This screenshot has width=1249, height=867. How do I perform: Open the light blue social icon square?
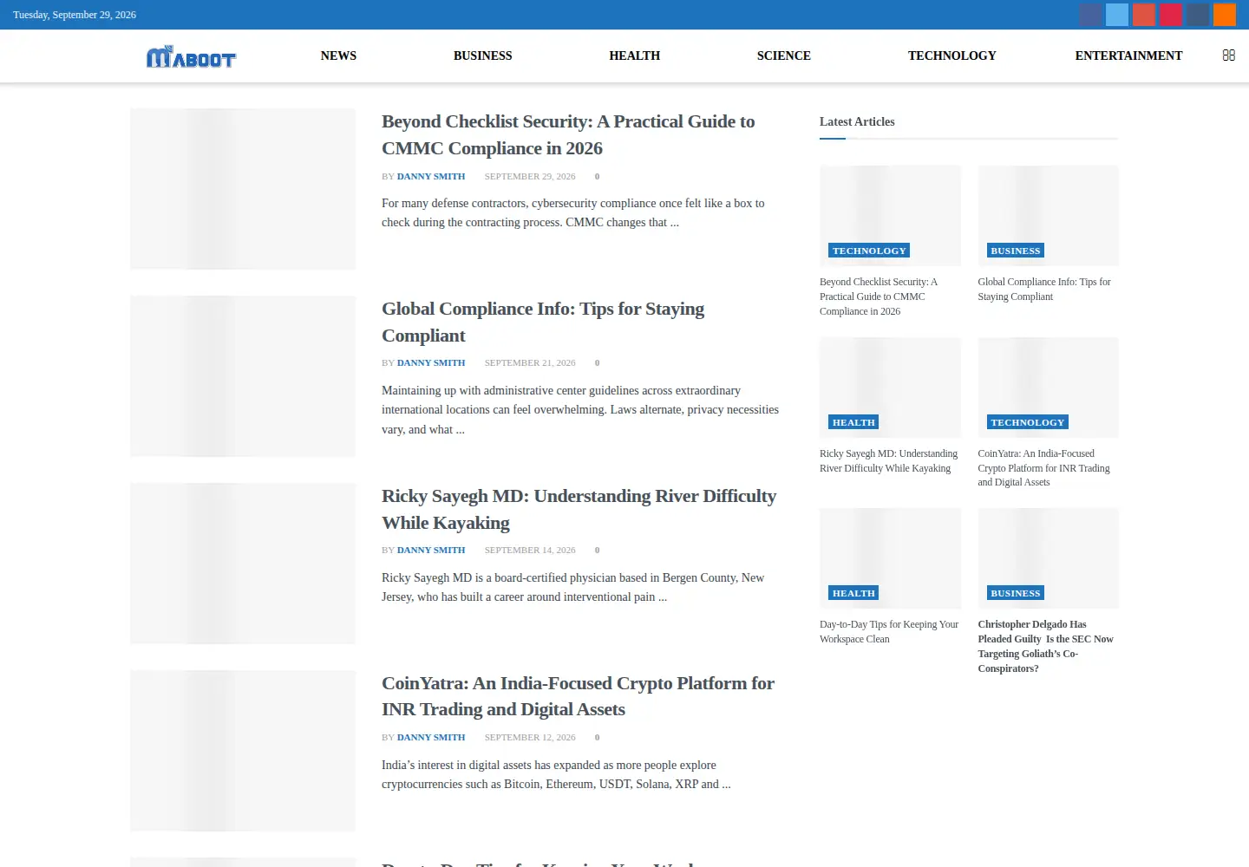[x=1117, y=15]
